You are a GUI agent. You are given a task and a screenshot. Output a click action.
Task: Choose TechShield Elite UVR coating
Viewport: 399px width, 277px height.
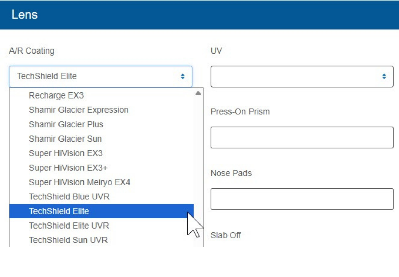69,226
